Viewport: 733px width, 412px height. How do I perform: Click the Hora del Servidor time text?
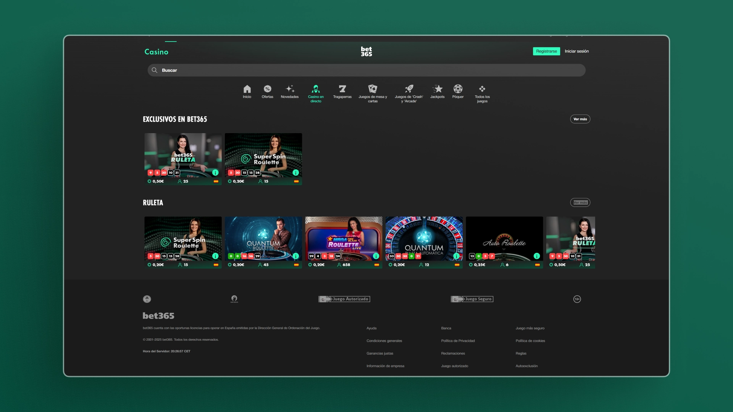166,351
